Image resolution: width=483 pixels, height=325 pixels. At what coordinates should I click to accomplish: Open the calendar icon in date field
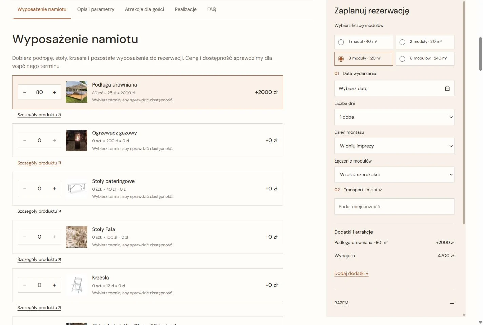pyautogui.click(x=447, y=89)
